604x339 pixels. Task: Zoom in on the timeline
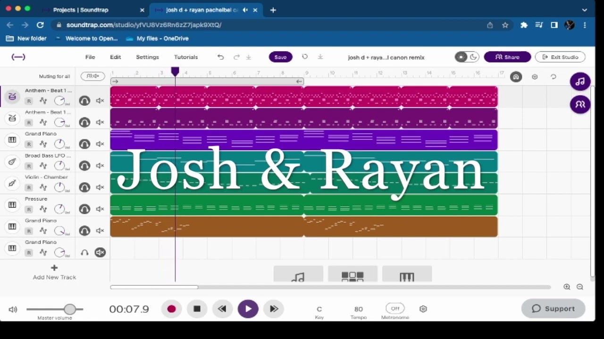pyautogui.click(x=567, y=287)
